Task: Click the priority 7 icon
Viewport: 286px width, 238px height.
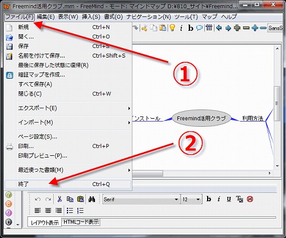Action: [x=9, y=195]
